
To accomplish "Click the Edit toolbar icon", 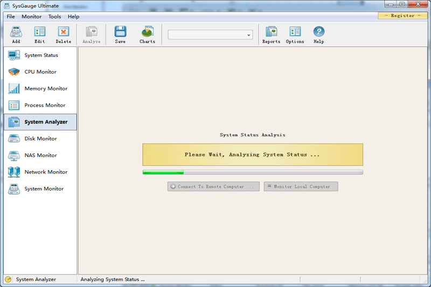I will click(39, 32).
